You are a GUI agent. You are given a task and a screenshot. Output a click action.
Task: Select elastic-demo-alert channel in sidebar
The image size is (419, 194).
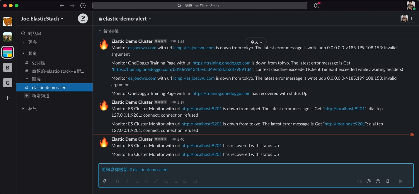(54, 87)
